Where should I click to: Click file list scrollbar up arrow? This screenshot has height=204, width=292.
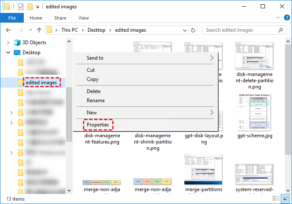pyautogui.click(x=288, y=41)
